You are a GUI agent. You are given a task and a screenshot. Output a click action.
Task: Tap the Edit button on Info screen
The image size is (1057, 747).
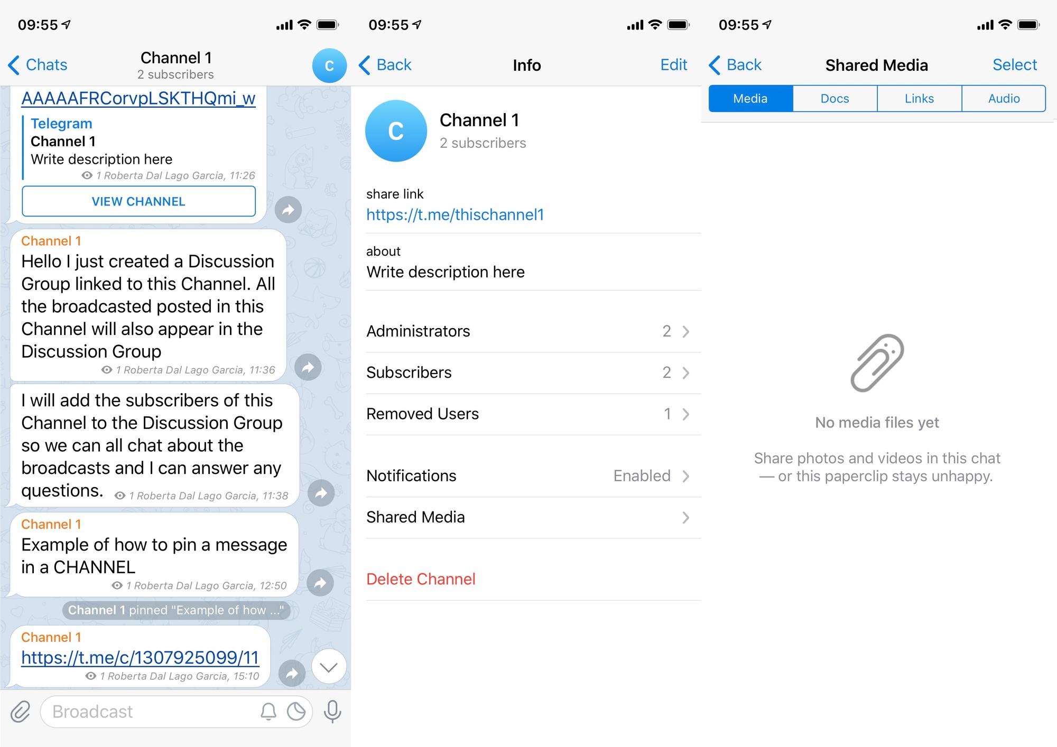[676, 64]
